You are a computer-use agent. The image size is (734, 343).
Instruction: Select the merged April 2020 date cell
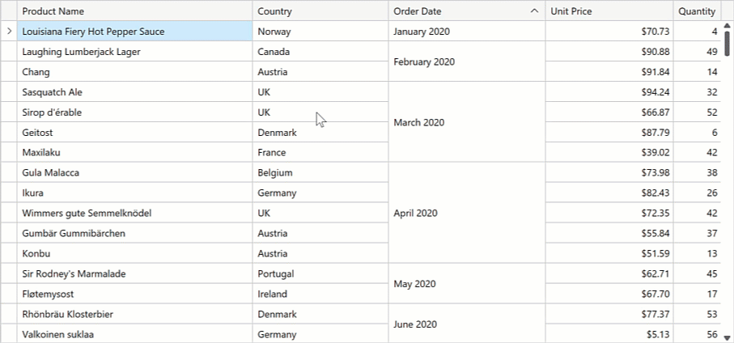coord(467,214)
